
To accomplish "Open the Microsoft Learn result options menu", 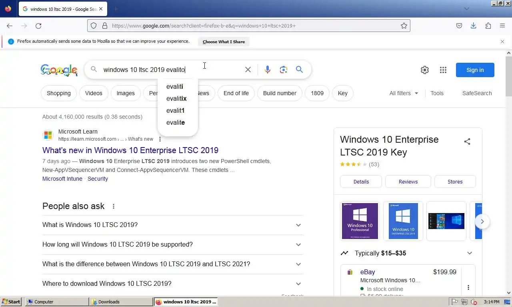I will coord(160,139).
